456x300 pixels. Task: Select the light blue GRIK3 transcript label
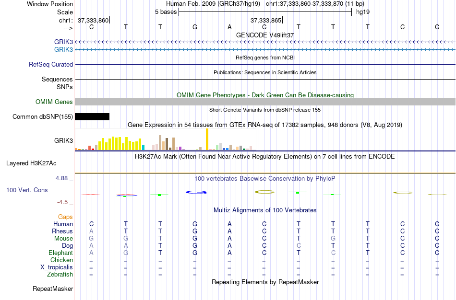(63, 50)
